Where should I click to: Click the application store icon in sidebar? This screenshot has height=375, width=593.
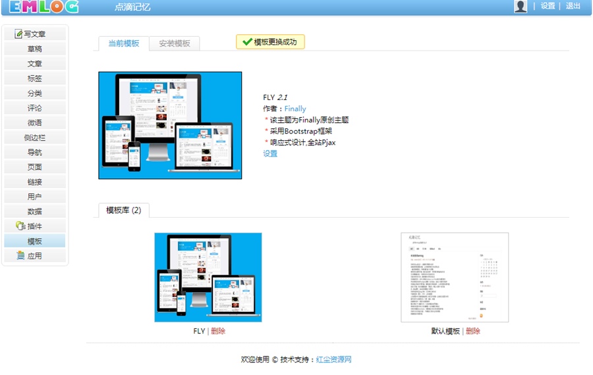(x=20, y=256)
